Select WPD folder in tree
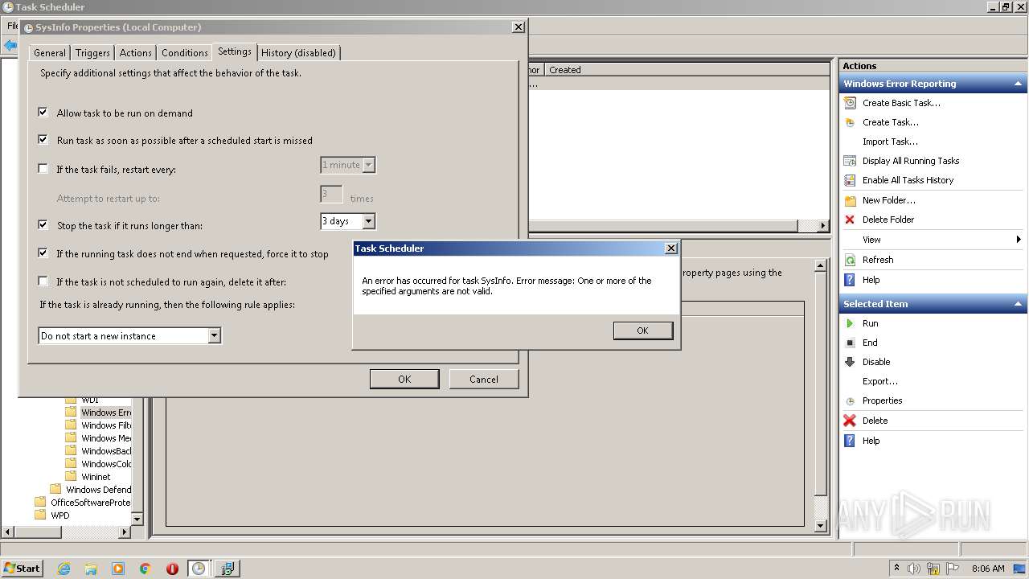 60,515
